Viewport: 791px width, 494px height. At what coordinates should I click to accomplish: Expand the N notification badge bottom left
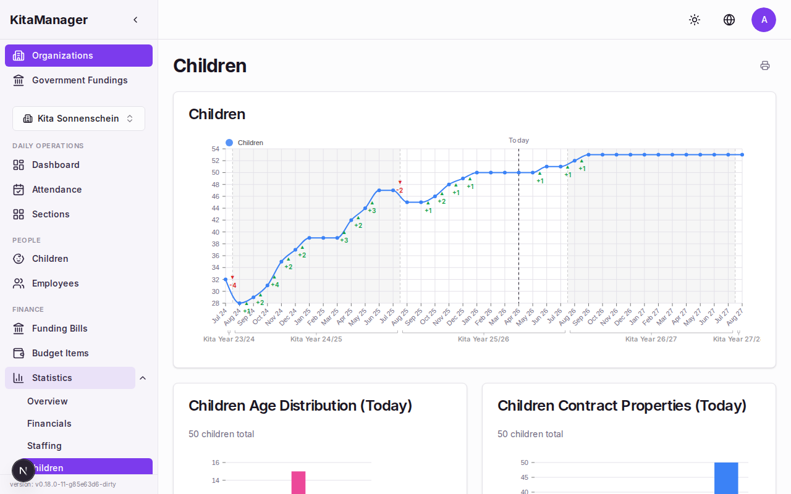[23, 470]
